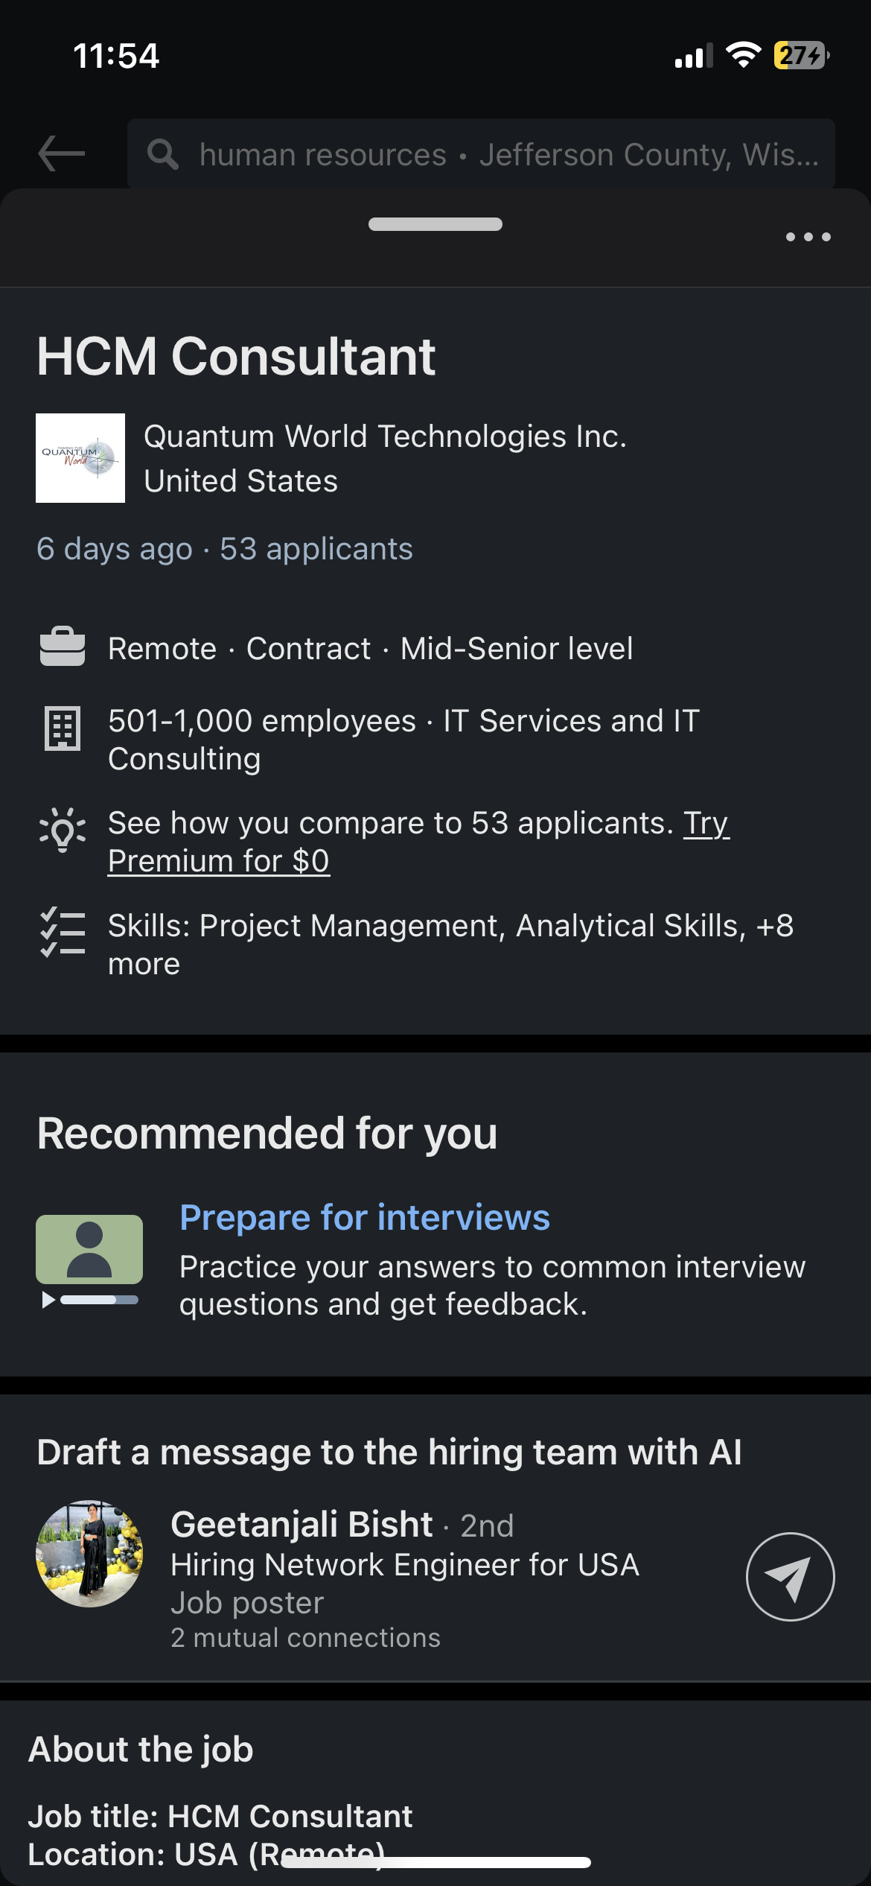Tap the Quantum World company logo
The width and height of the screenshot is (871, 1886).
coord(80,458)
